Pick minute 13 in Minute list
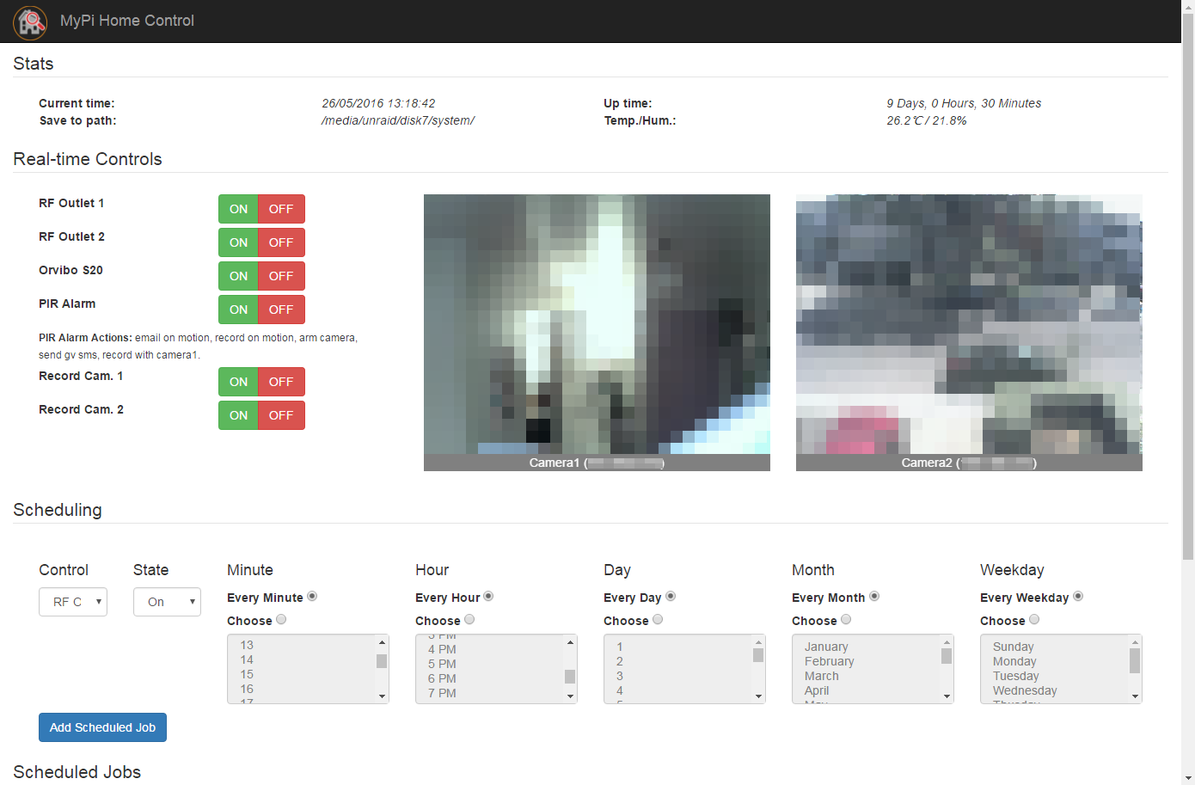Screen dimensions: 1195x785 (x=302, y=645)
